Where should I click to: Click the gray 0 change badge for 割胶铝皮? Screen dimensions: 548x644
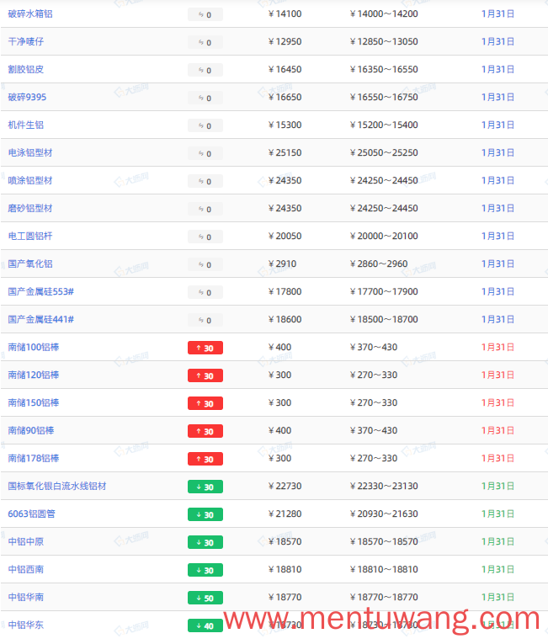[205, 70]
